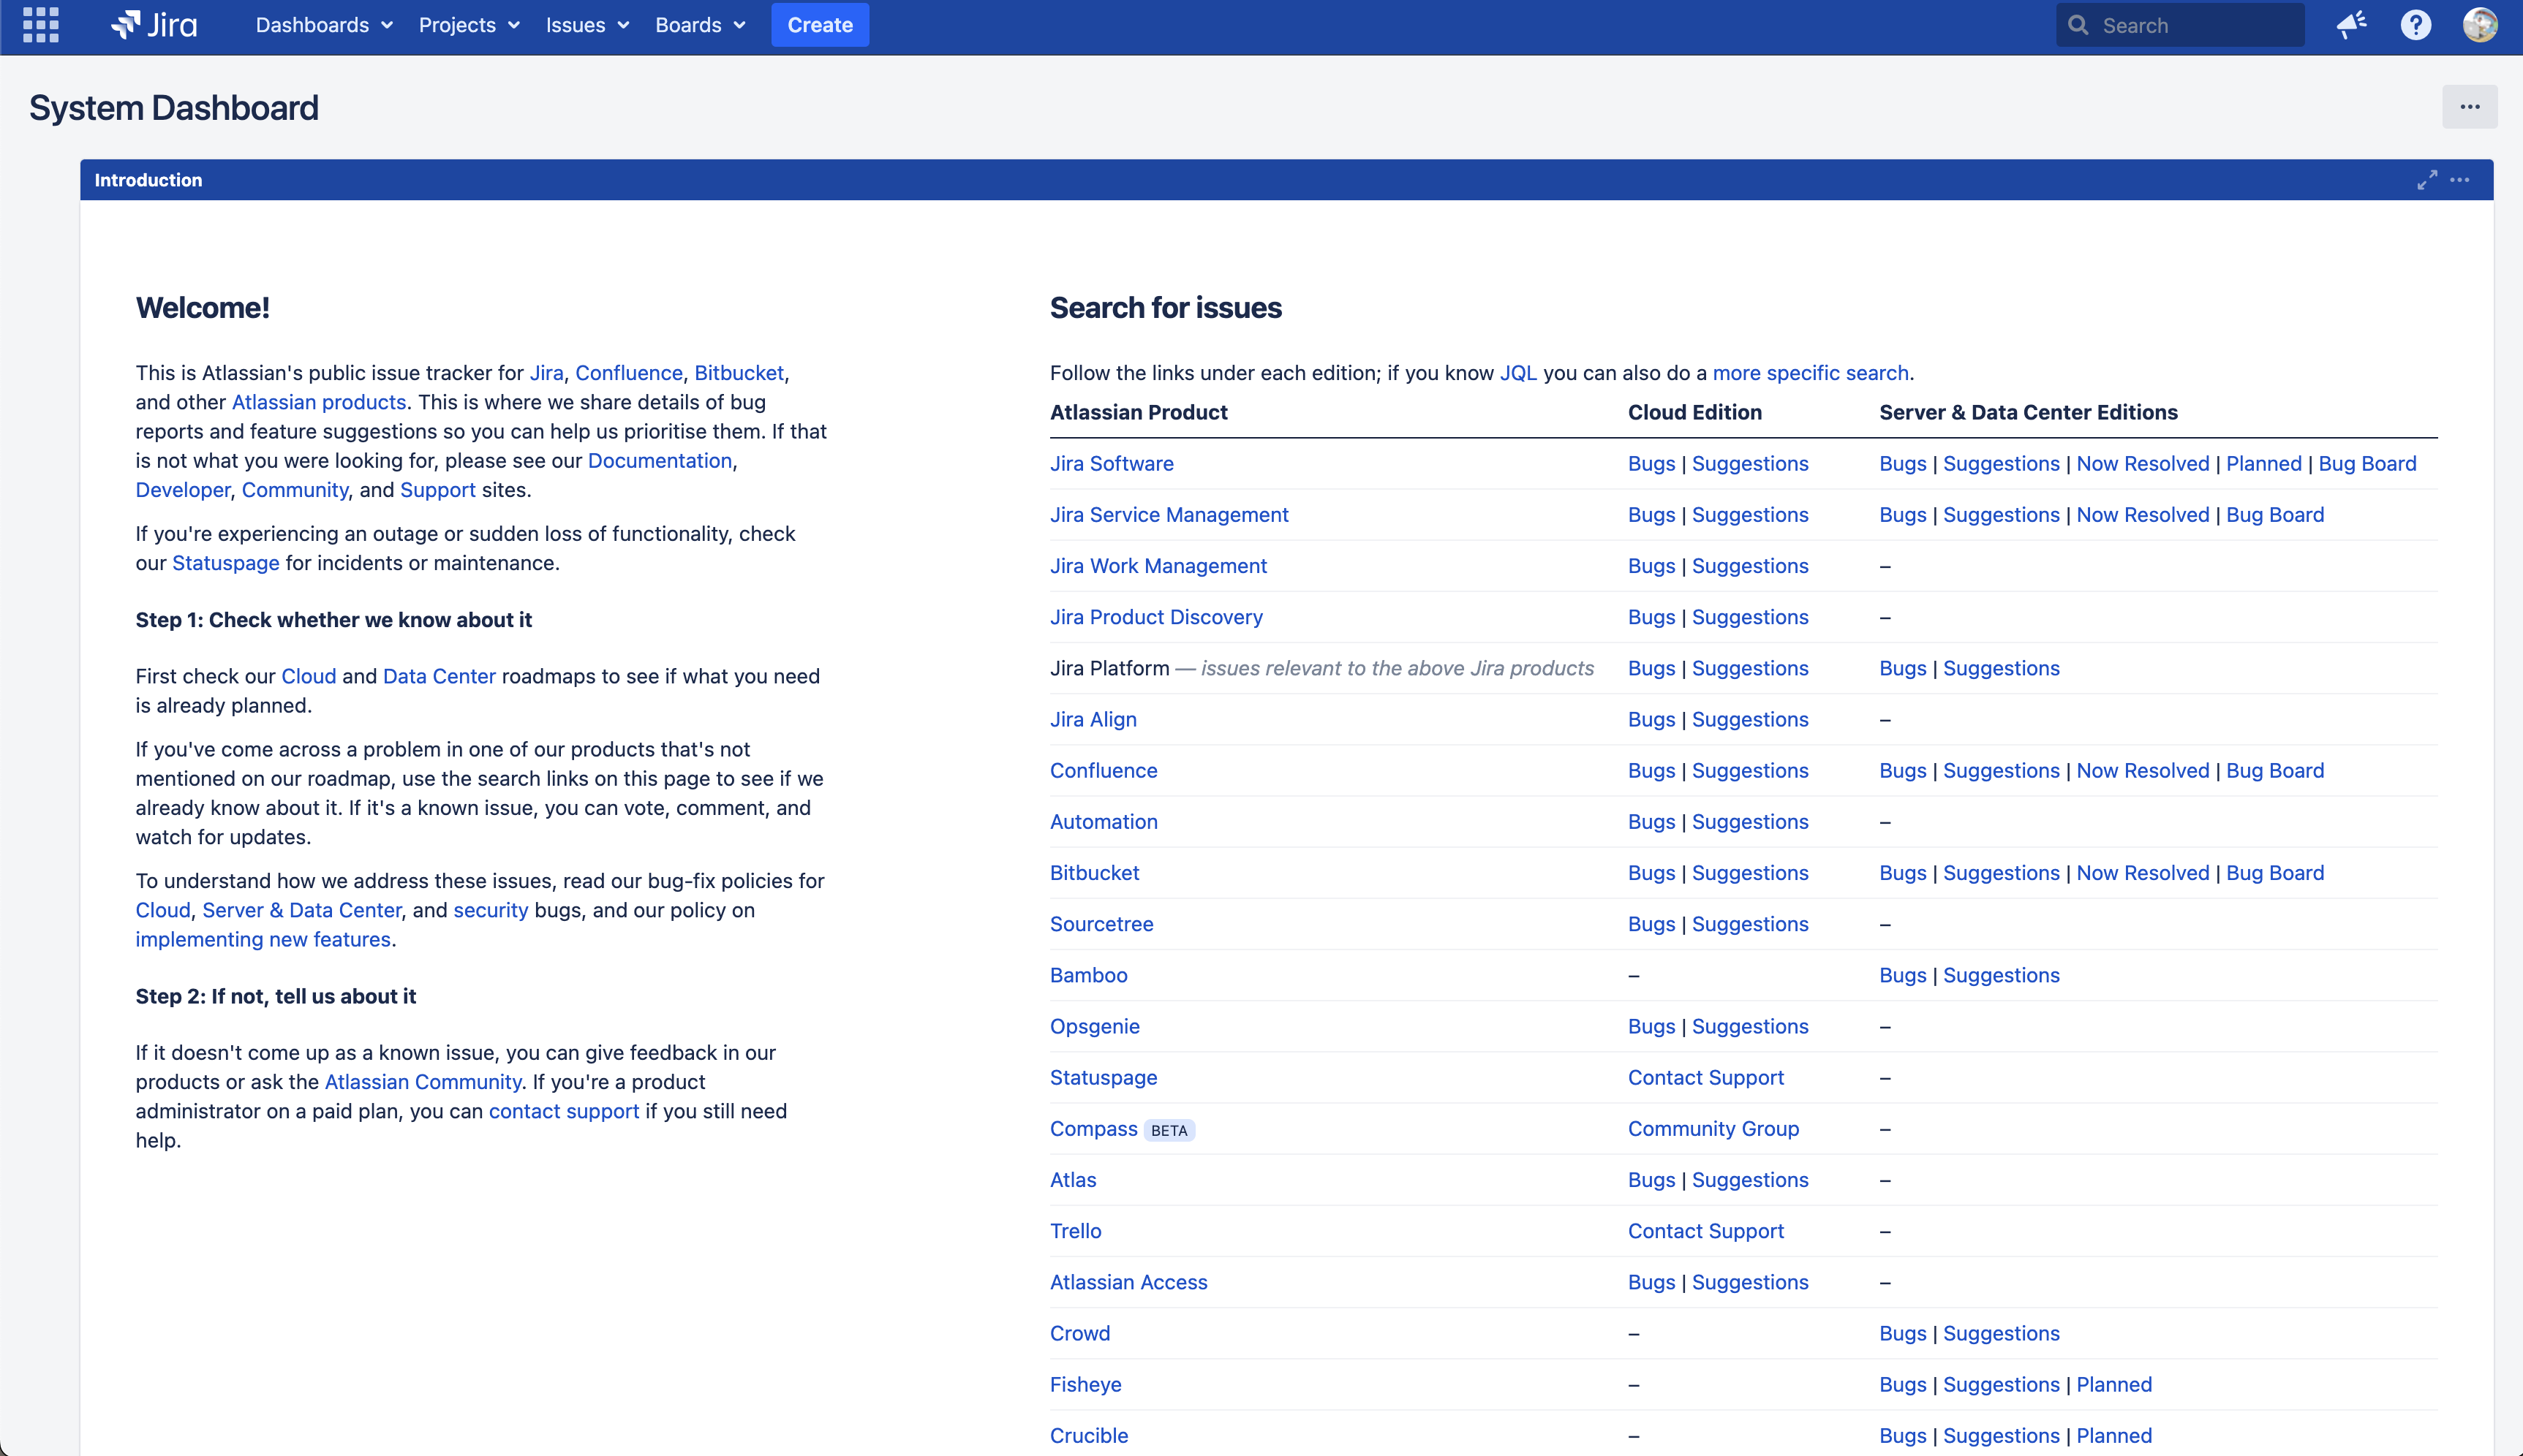Maximize the Introduction gadget
This screenshot has width=2523, height=1456.
[x=2427, y=180]
